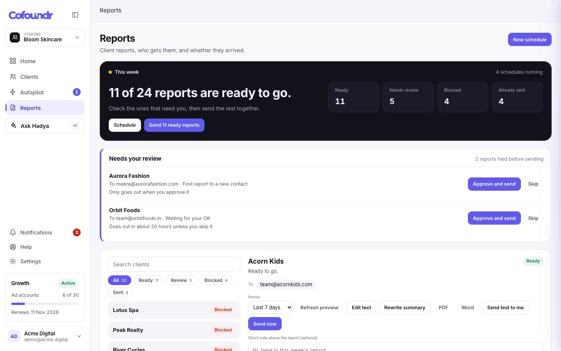The width and height of the screenshot is (561, 351).
Task: Click the Send now button
Action: pos(265,324)
